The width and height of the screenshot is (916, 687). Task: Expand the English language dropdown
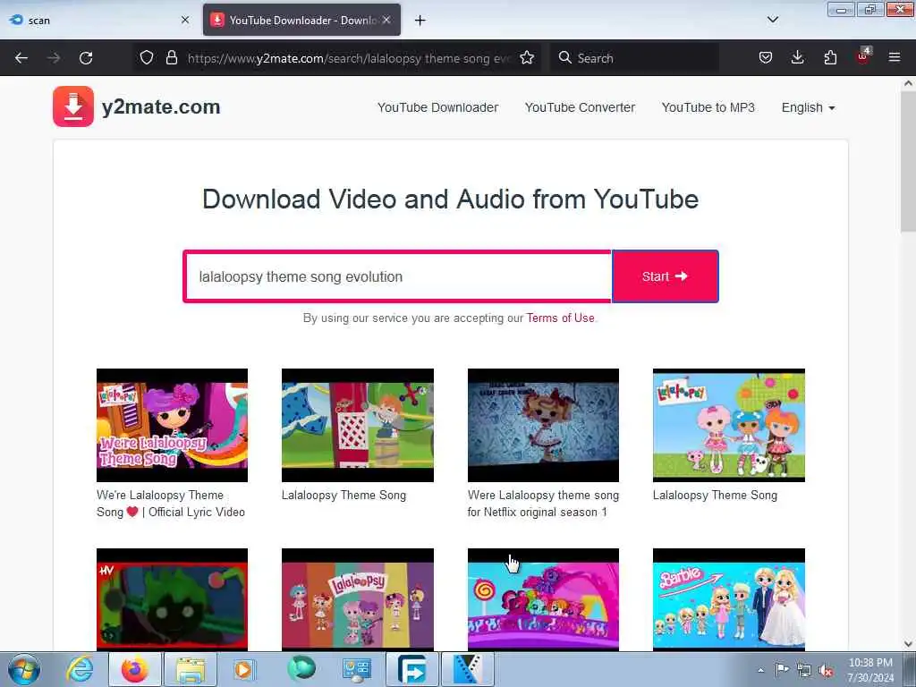tap(808, 107)
